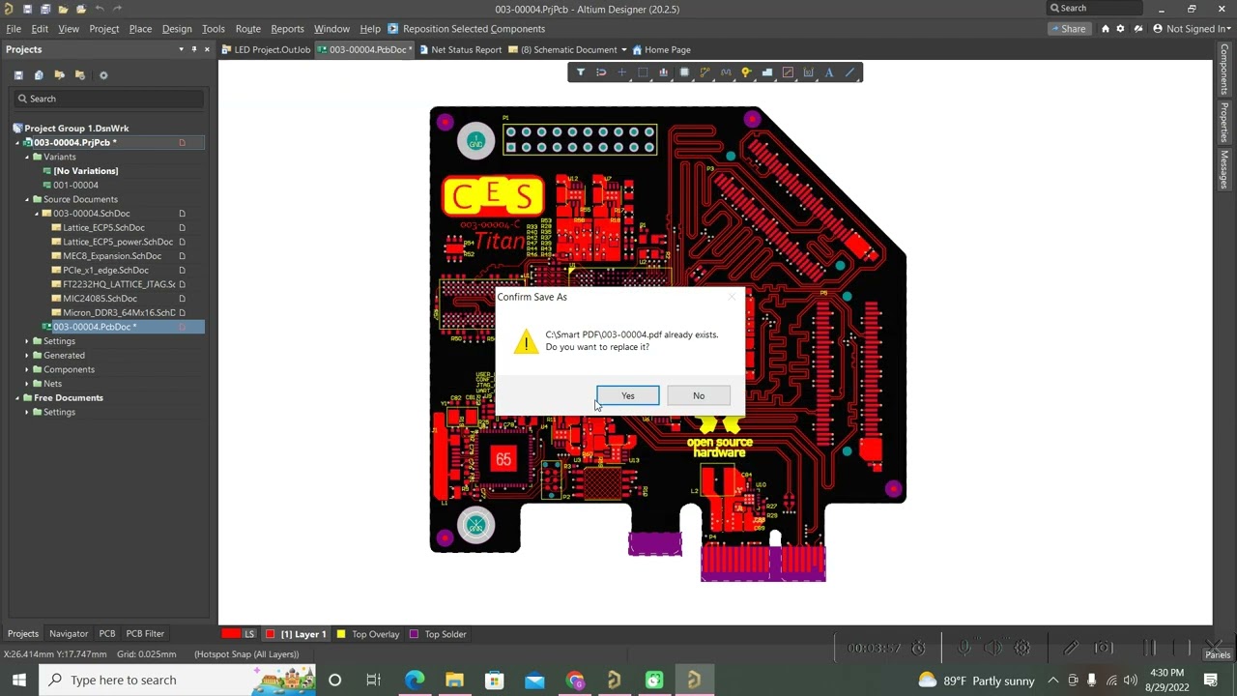Click the compile documents icon in Projects panel

pos(39,75)
